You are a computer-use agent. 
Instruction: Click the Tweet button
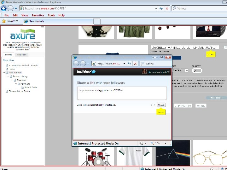pos(161,105)
